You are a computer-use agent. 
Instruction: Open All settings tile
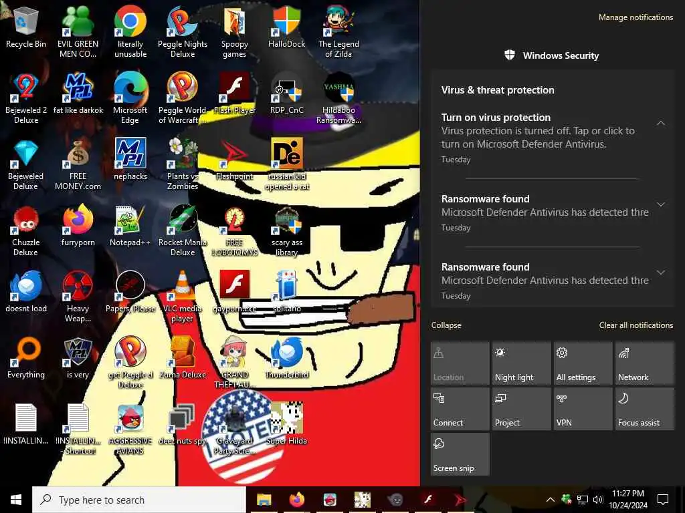[583, 363]
